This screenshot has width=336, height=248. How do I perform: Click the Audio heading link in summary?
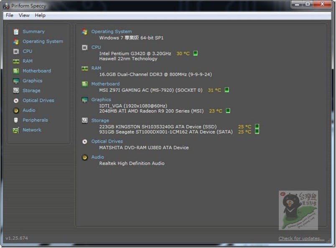[x=97, y=157]
